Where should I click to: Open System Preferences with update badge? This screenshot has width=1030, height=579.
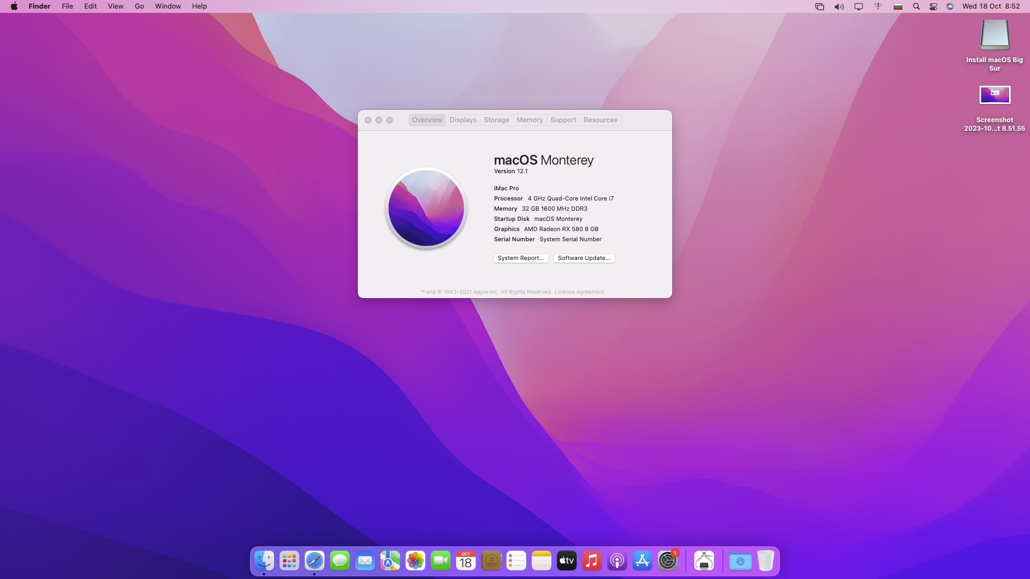pos(667,561)
